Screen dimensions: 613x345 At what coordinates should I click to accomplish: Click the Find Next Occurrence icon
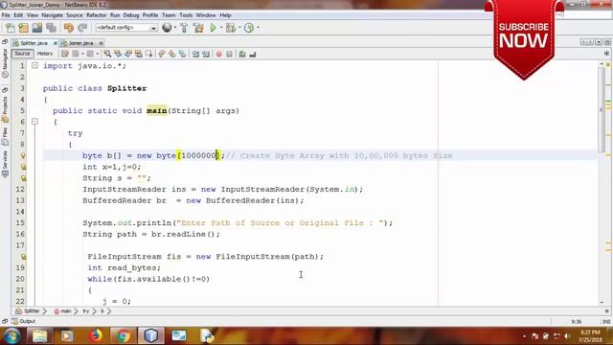128,54
